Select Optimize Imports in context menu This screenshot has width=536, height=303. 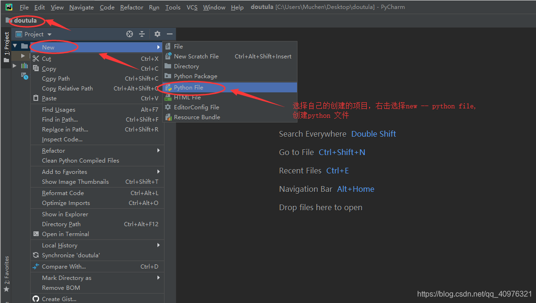(x=97, y=203)
